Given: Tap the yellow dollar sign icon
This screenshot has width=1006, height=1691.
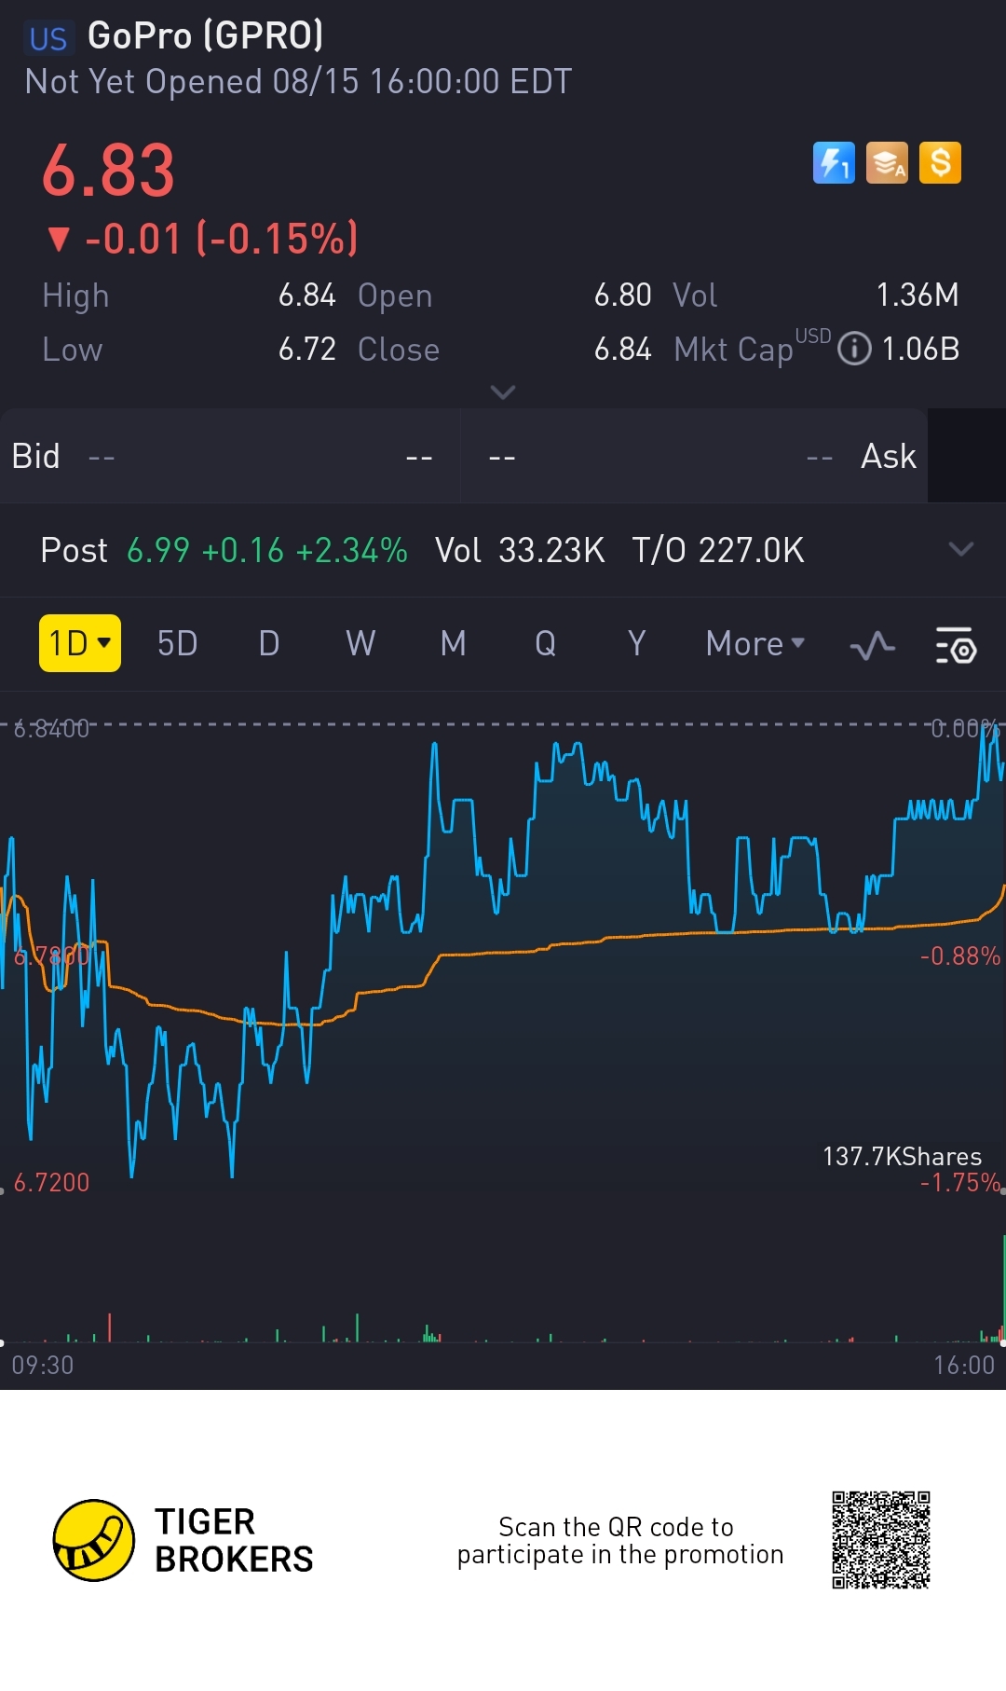Looking at the screenshot, I should pyautogui.click(x=940, y=163).
